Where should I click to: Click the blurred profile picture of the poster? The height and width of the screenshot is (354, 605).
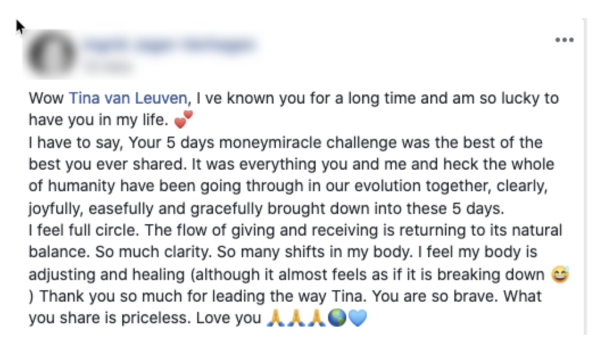click(52, 55)
